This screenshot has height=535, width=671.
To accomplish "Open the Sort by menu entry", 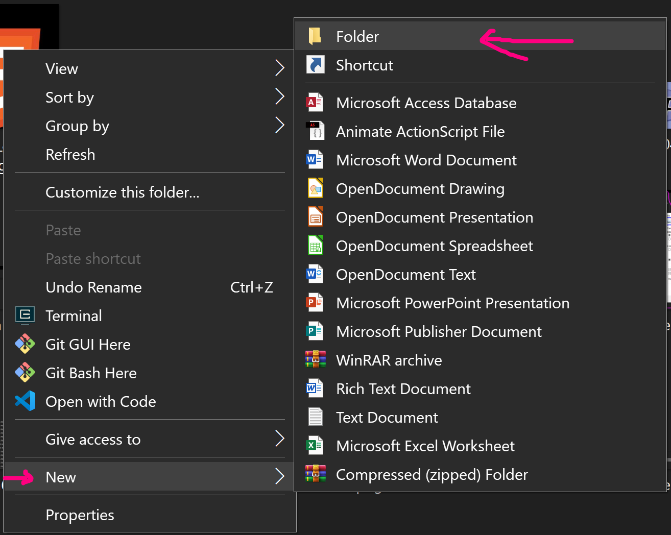I will (150, 97).
